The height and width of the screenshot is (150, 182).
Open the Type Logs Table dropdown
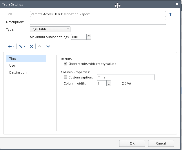[x=50, y=29]
